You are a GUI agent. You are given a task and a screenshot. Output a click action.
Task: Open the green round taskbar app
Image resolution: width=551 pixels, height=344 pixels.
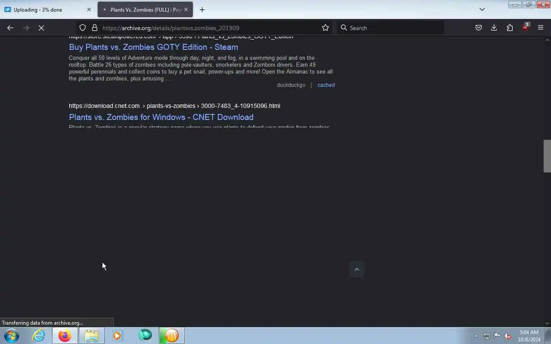pos(145,335)
